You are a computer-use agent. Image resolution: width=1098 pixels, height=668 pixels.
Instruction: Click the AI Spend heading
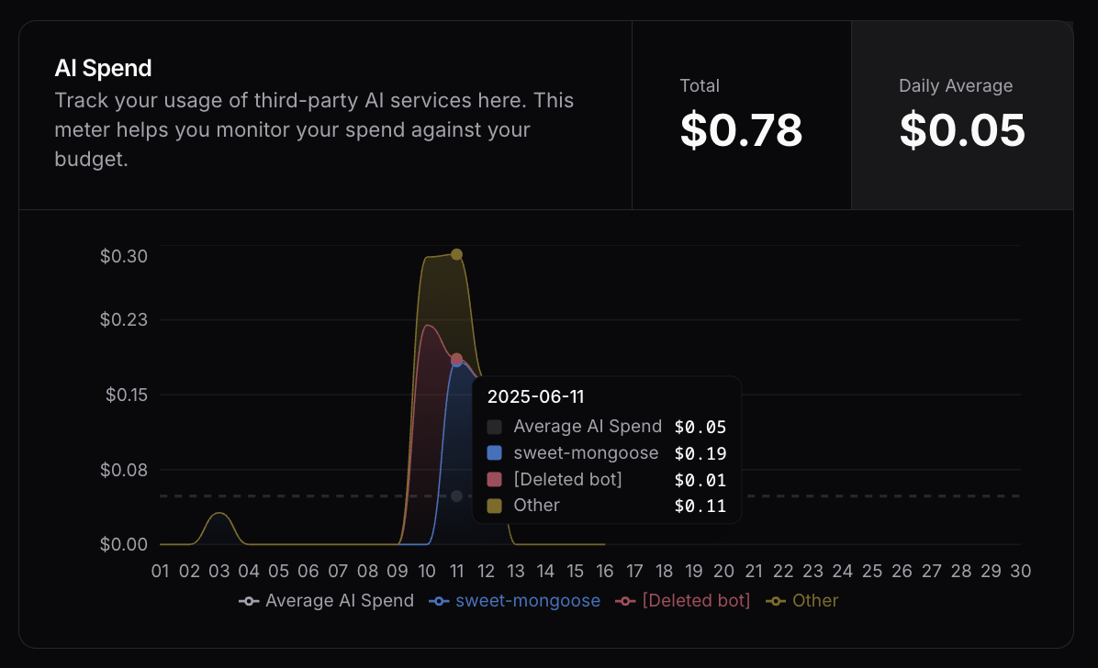point(102,68)
